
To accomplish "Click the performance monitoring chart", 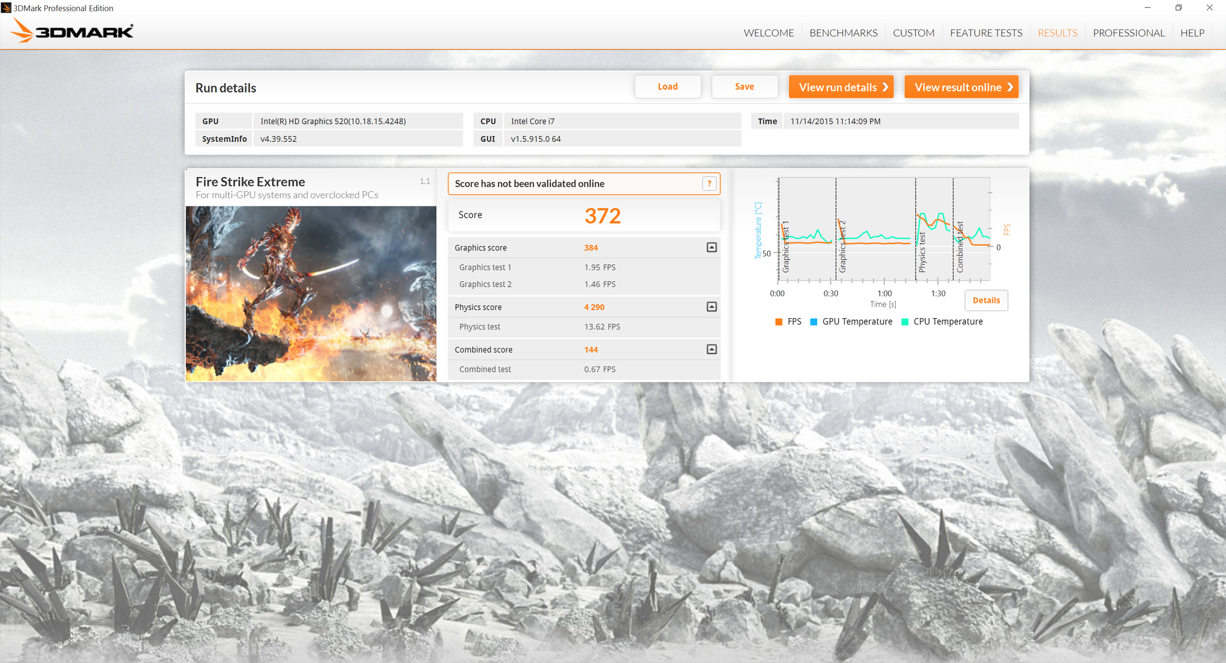I will pyautogui.click(x=884, y=229).
